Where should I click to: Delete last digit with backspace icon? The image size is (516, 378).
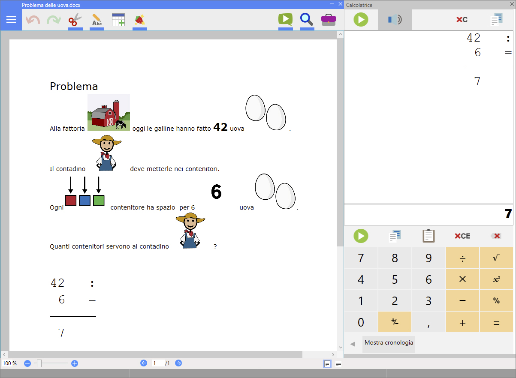[496, 236]
